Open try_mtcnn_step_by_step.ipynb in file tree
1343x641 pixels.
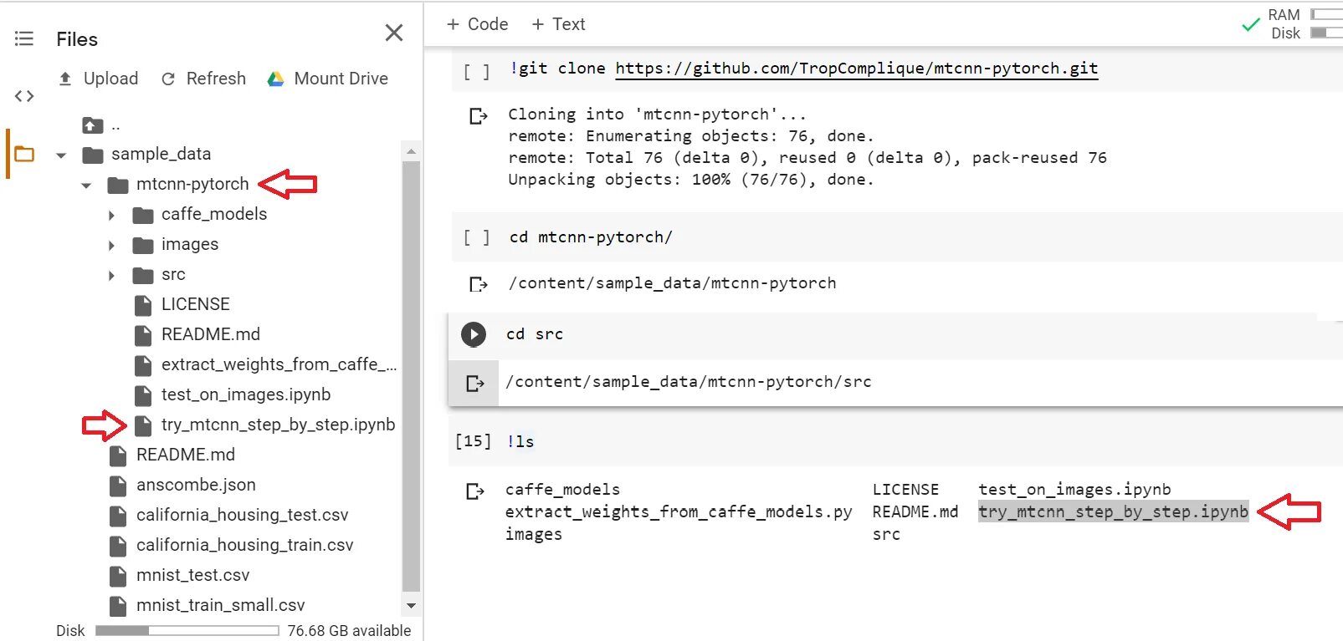pos(278,425)
